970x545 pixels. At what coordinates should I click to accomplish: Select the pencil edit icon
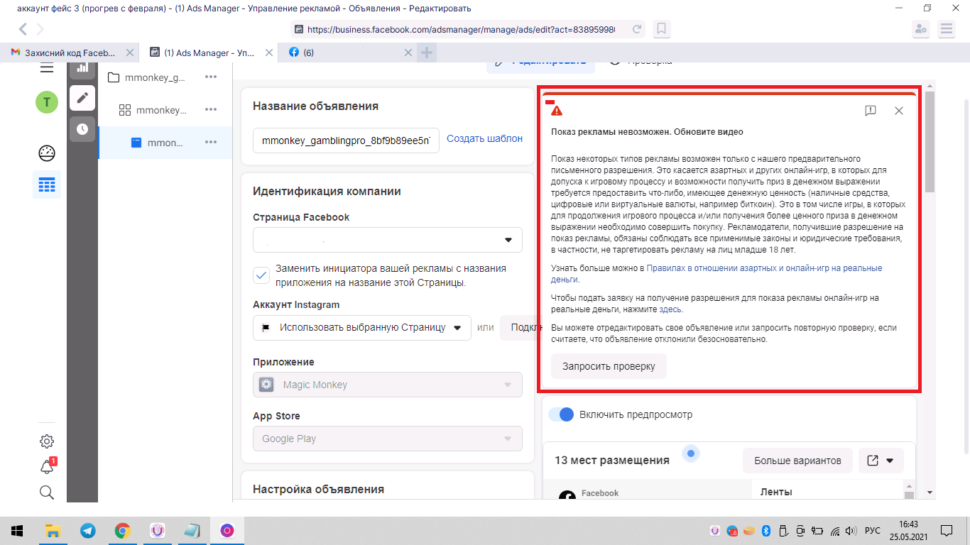(x=82, y=97)
